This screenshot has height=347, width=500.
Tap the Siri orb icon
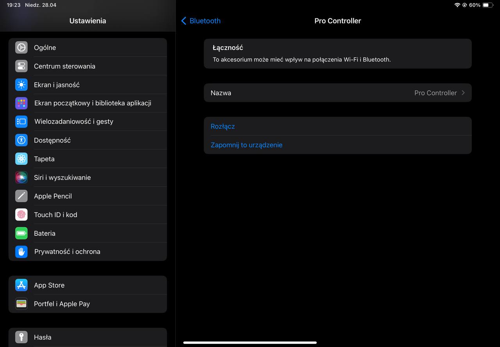click(21, 177)
